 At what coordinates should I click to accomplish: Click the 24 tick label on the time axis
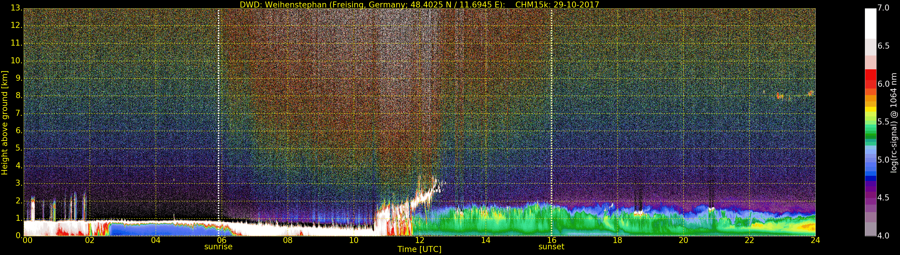coord(815,240)
